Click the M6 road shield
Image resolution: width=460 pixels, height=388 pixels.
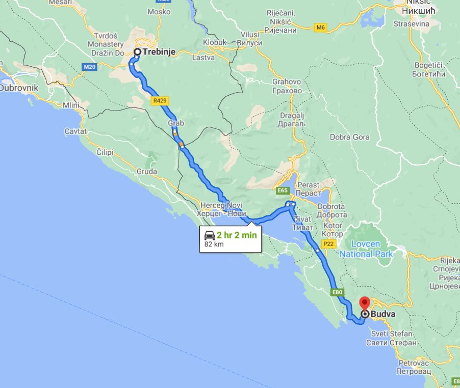pos(321,27)
